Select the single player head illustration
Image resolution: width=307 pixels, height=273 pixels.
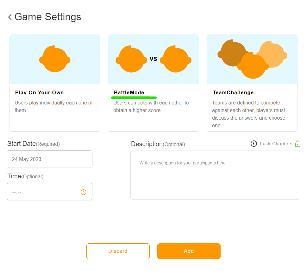(x=55, y=59)
